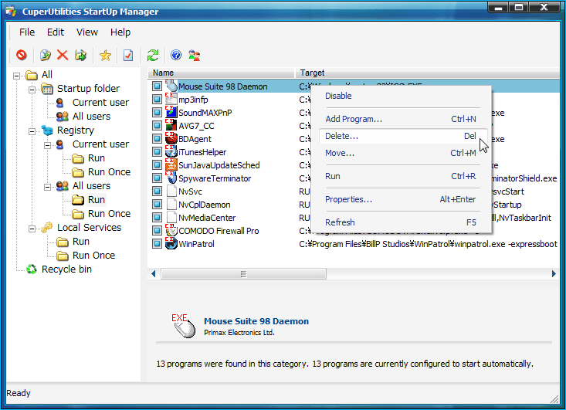The height and width of the screenshot is (410, 566).
Task: Click the mp3infp program icon
Action: tap(171, 100)
